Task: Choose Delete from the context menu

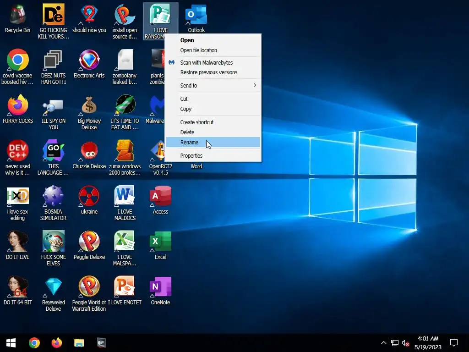Action: click(213, 132)
